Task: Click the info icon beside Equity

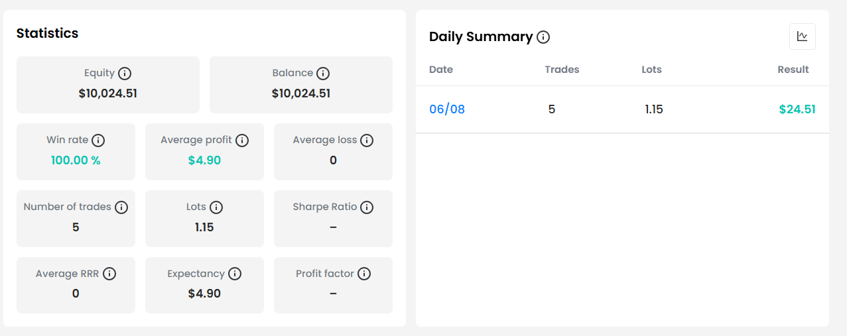Action: click(x=125, y=74)
